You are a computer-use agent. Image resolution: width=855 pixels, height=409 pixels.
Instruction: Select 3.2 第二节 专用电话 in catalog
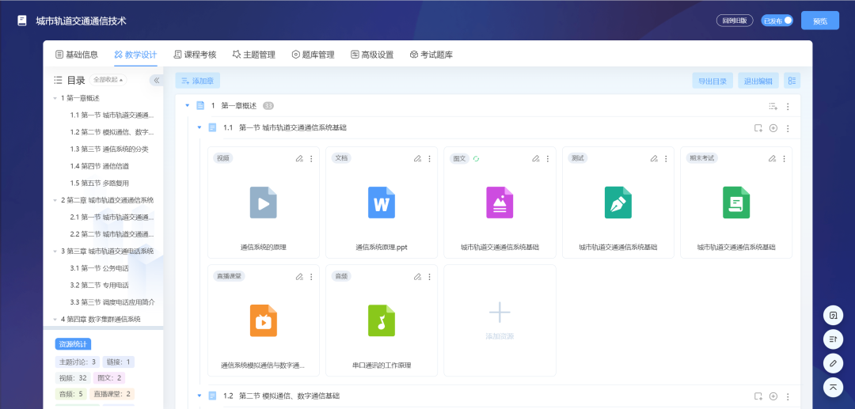99,285
